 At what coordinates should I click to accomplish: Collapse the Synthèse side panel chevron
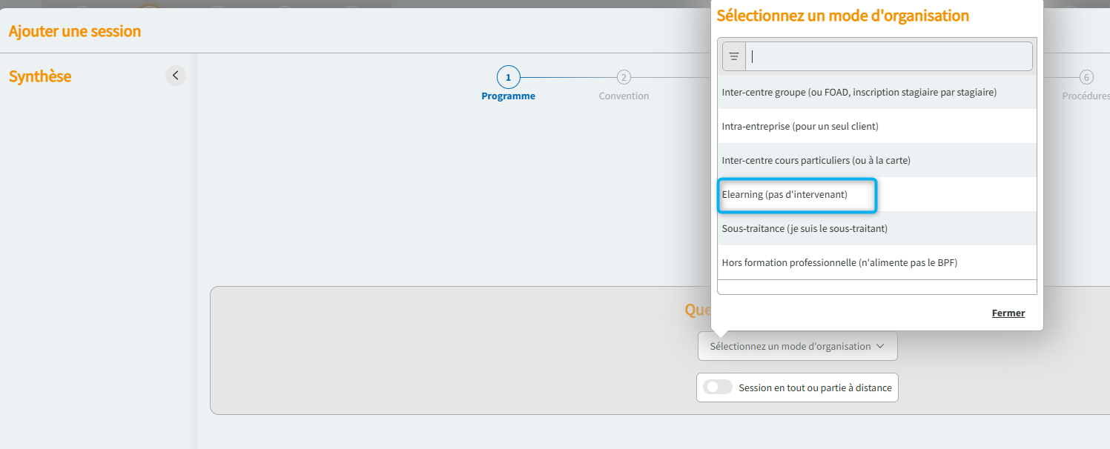[176, 76]
